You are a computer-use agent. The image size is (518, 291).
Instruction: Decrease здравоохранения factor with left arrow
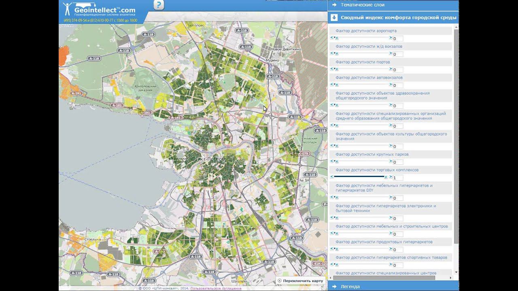tap(332, 105)
